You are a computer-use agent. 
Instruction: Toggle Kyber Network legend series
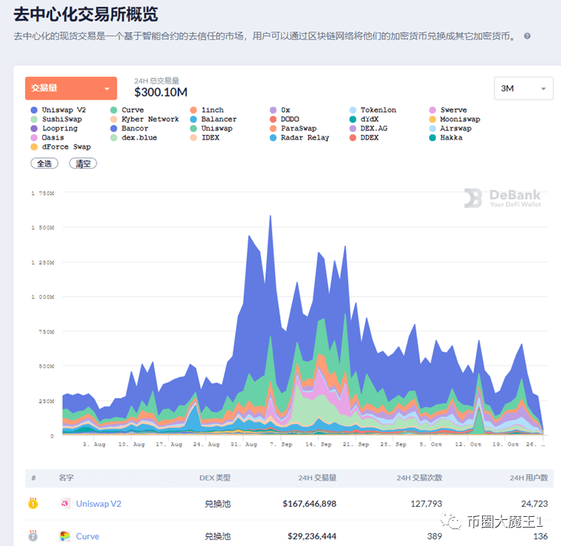click(x=145, y=119)
